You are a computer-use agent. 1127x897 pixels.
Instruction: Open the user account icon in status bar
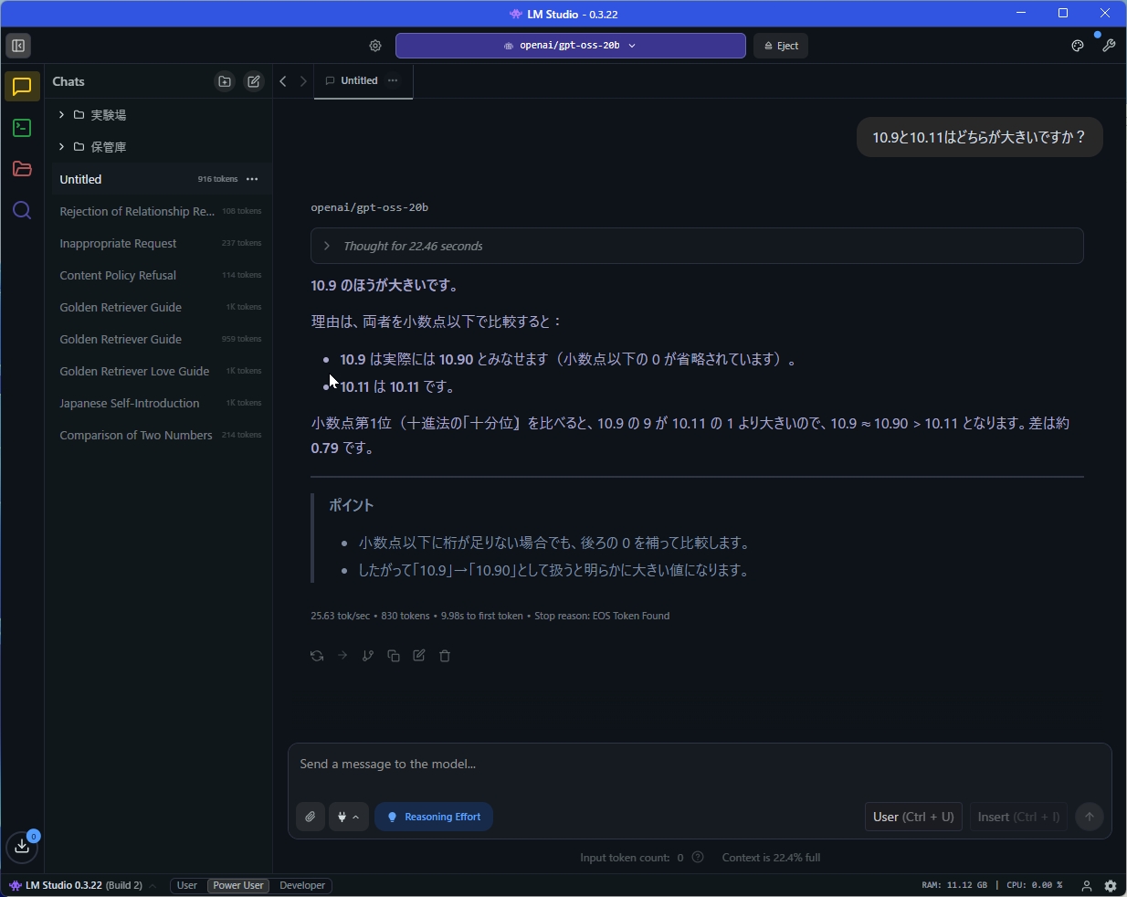pyautogui.click(x=1087, y=885)
